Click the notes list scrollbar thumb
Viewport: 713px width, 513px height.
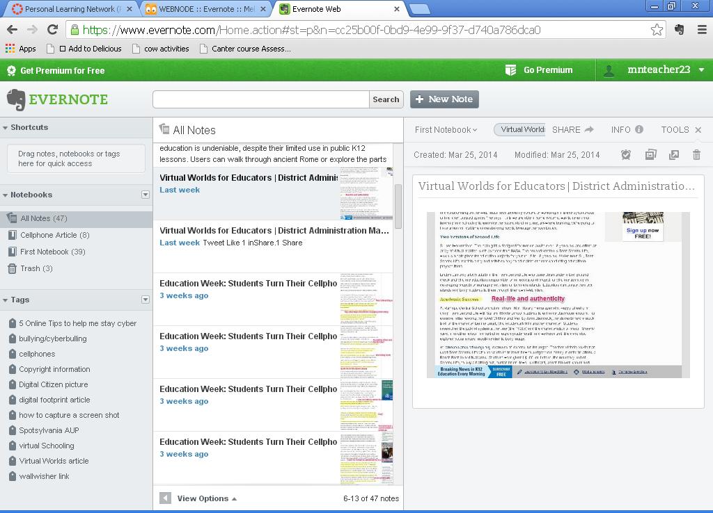398,206
